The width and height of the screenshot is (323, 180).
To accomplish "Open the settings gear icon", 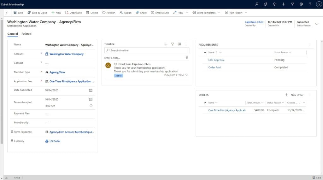I will (x=301, y=4).
